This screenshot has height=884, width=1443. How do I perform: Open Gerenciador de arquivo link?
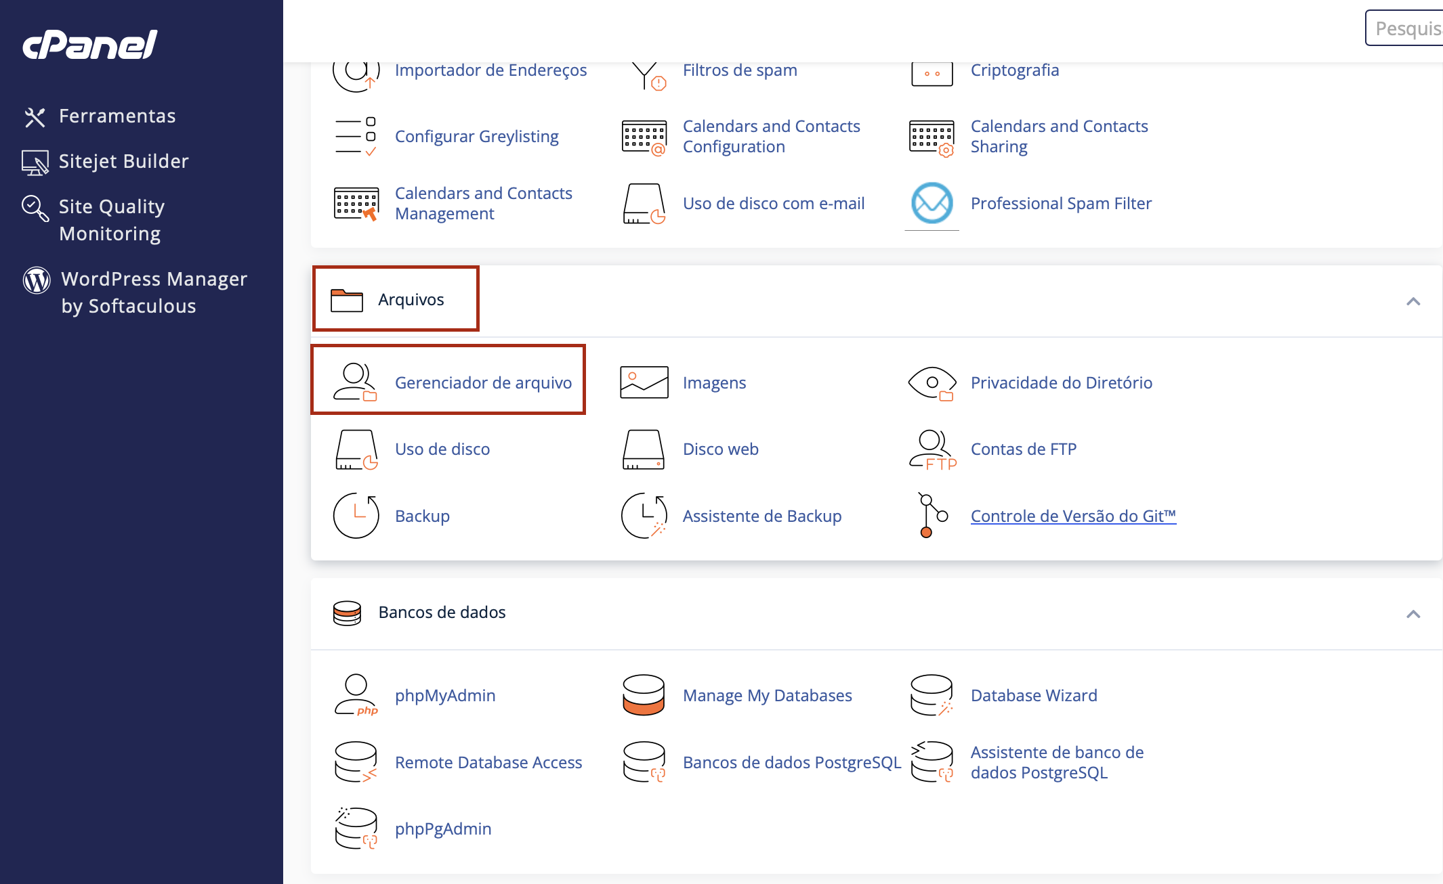(483, 383)
